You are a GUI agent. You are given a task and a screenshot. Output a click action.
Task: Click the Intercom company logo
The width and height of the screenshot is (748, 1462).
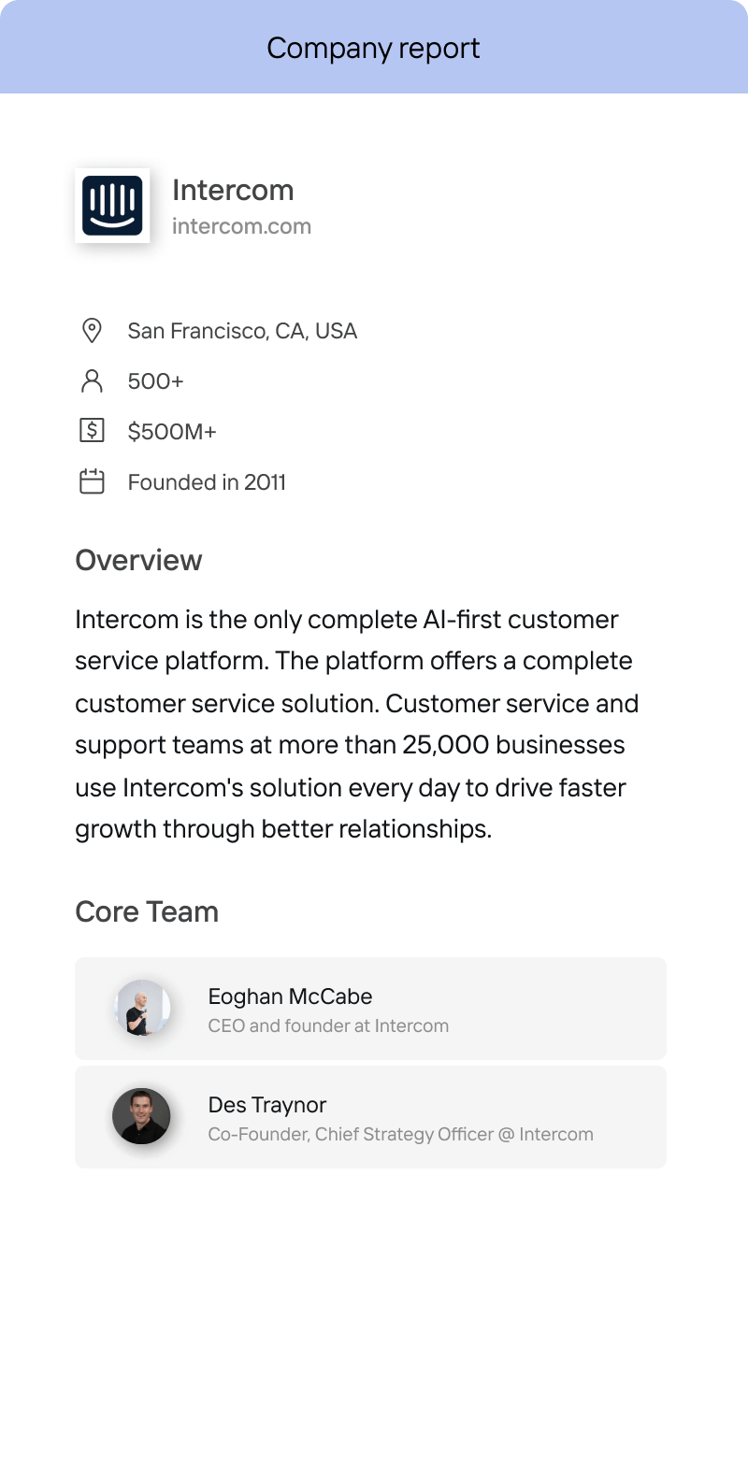(x=112, y=206)
